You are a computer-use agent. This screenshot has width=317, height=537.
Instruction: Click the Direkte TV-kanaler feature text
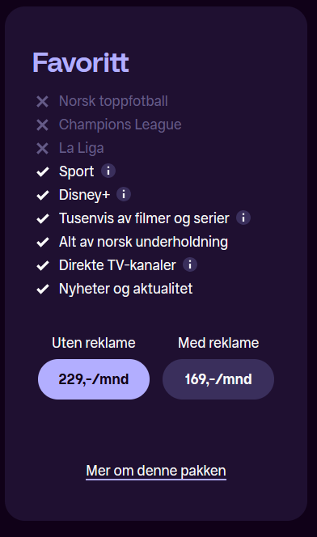(117, 265)
